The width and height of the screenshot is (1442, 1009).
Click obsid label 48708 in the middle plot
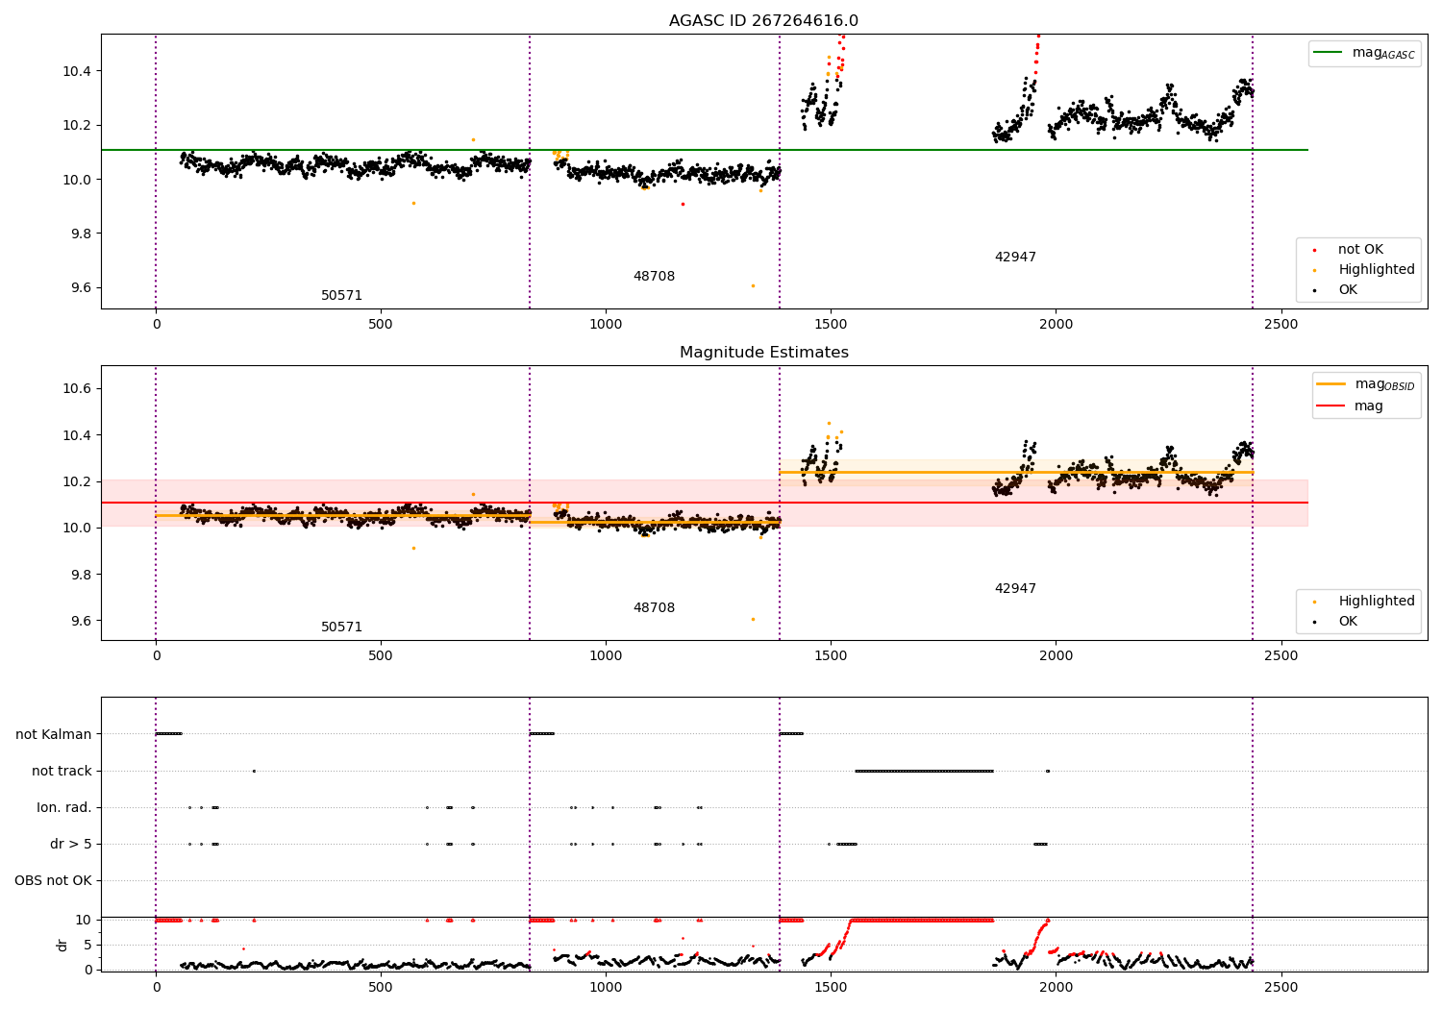tap(654, 608)
